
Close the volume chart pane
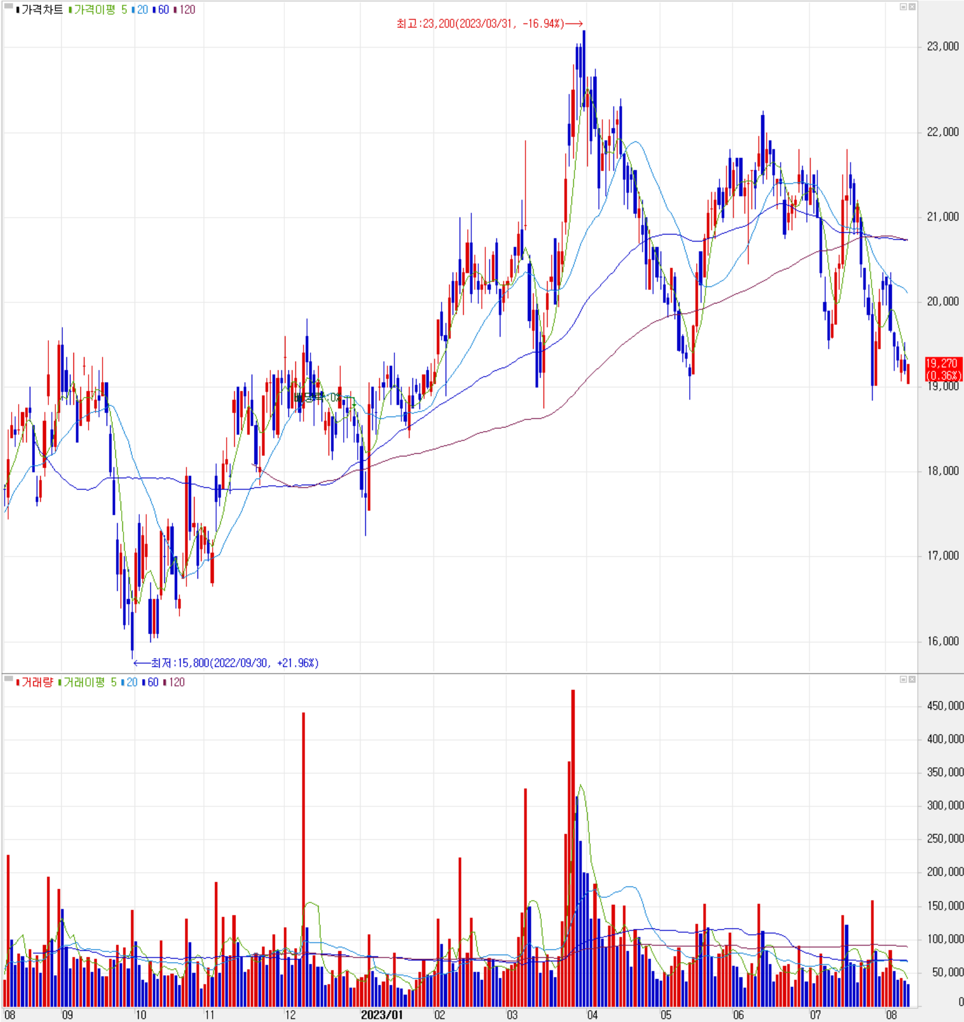point(912,679)
